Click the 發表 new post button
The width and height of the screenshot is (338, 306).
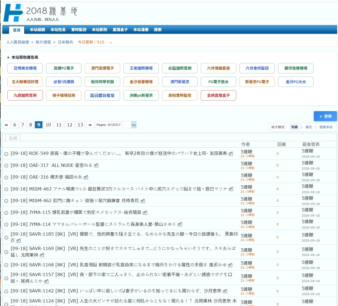pos(325,116)
